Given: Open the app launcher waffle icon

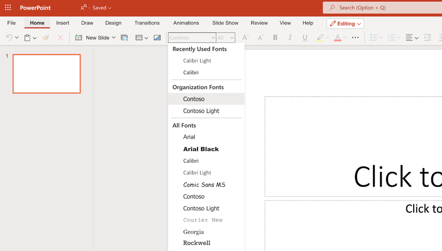Looking at the screenshot, I should coord(8,7).
